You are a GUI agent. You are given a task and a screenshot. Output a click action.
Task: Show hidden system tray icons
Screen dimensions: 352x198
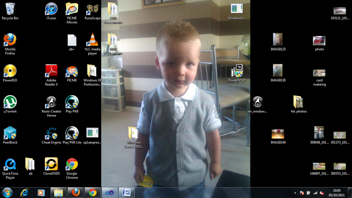(295, 193)
